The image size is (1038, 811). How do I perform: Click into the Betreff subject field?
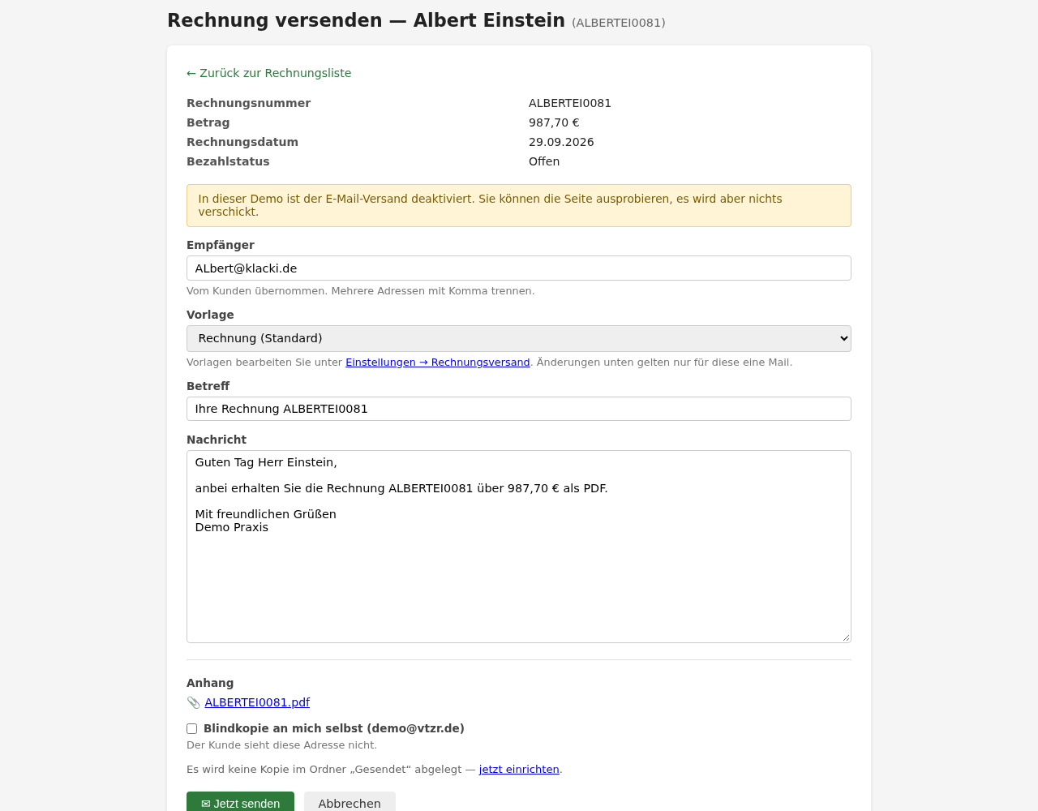pos(519,409)
